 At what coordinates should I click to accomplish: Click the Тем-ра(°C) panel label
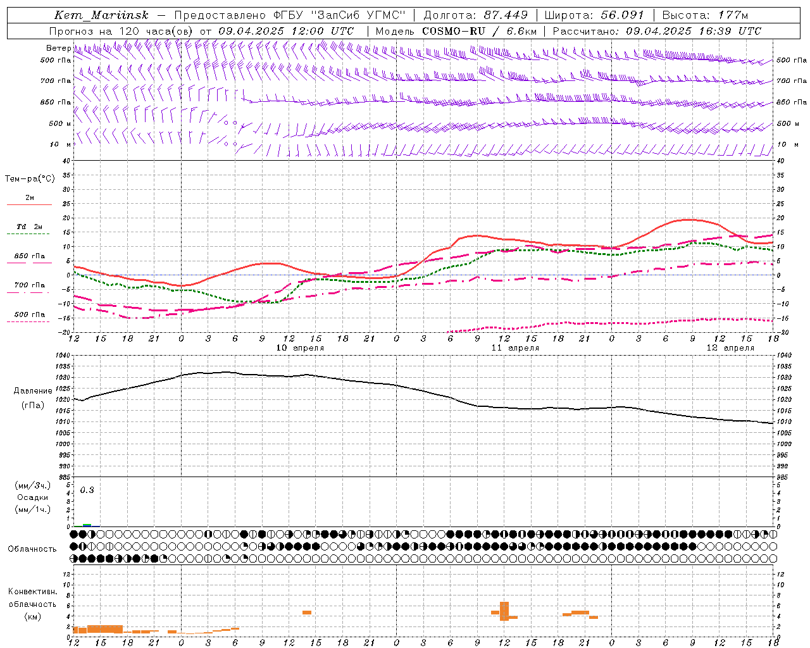coord(30,179)
